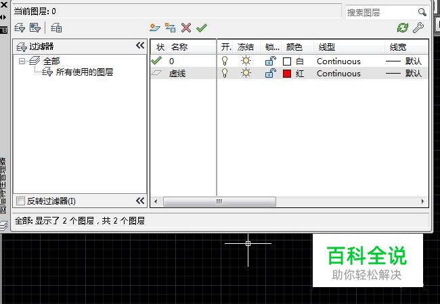The height and width of the screenshot is (304, 440).
Task: Open layer settings with the wrench icon
Action: click(x=418, y=28)
